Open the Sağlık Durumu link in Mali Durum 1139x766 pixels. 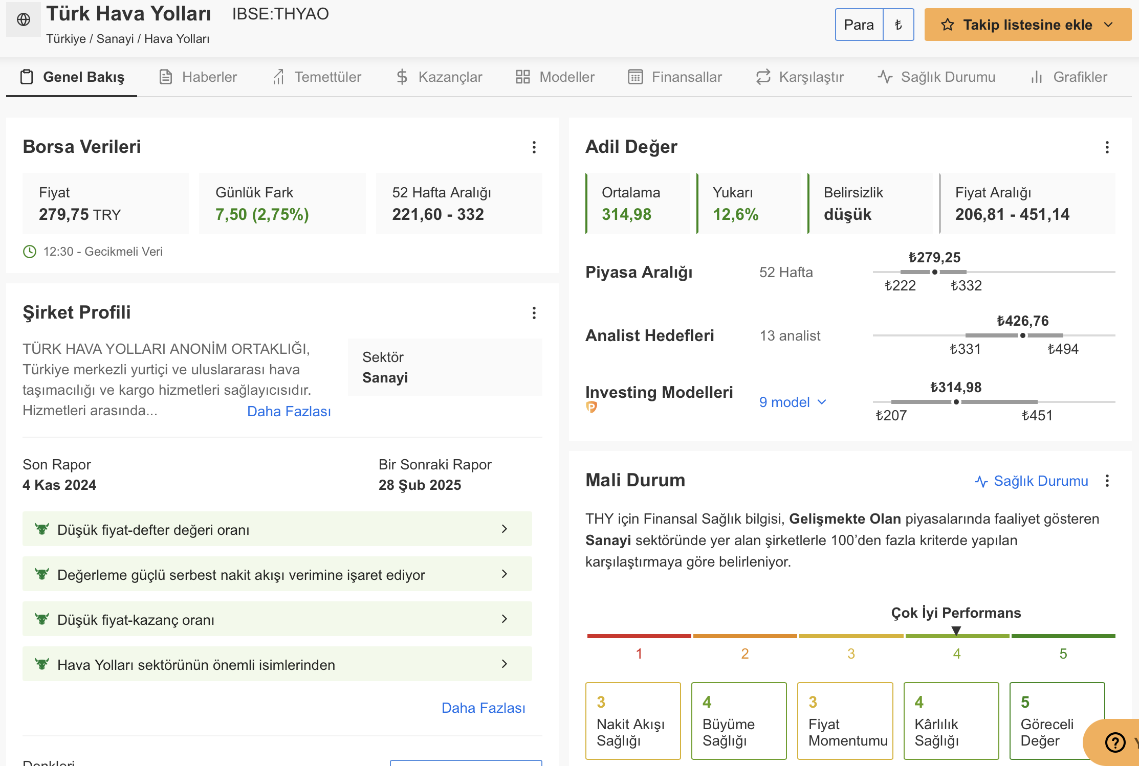tap(1032, 481)
